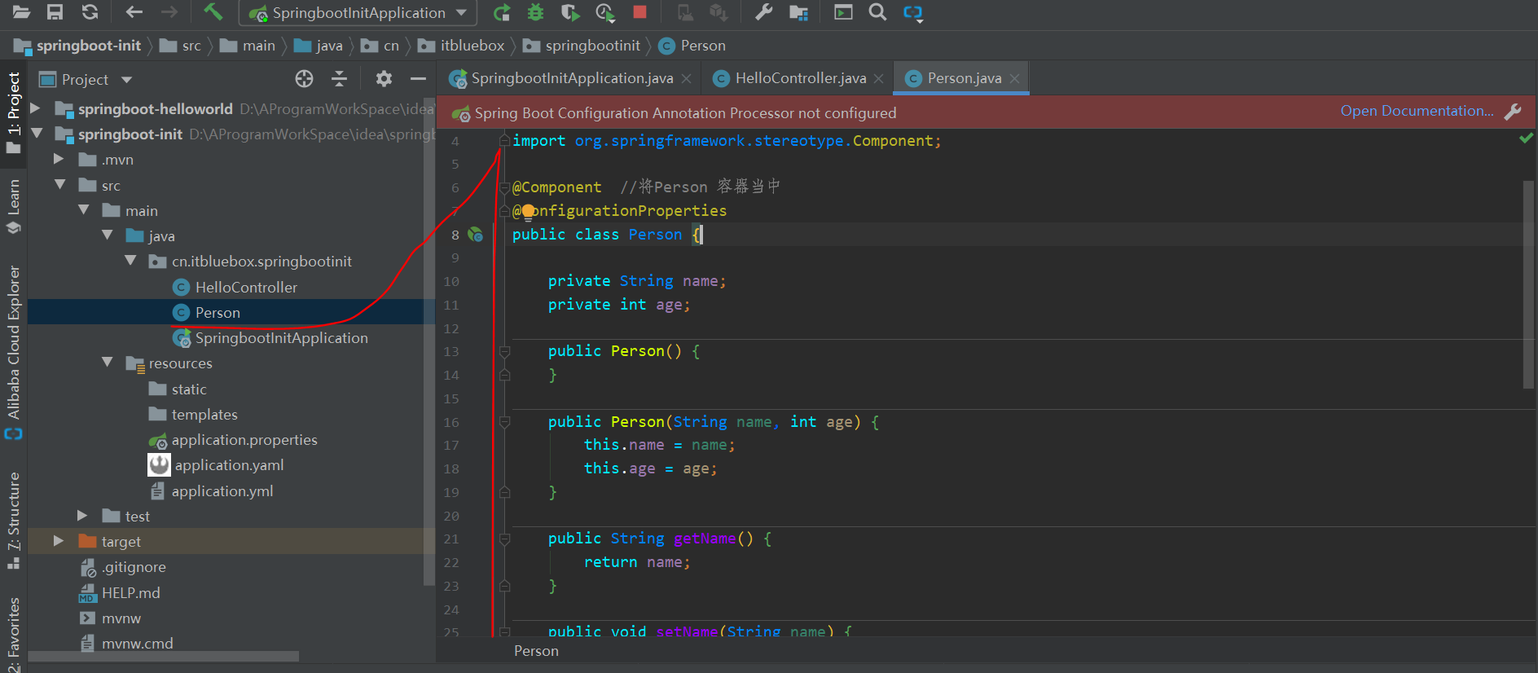Image resolution: width=1538 pixels, height=673 pixels.
Task: Collapse the resources folder
Action: (107, 362)
